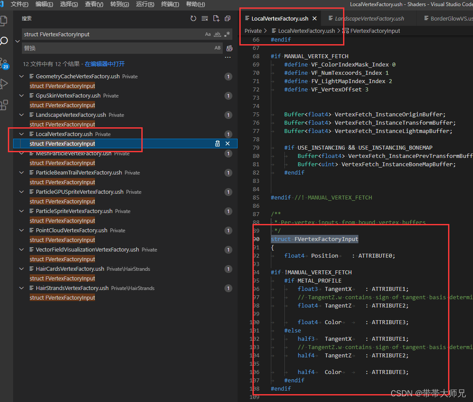This screenshot has width=473, height=402.
Task: Collapse LandscapeVertexFactory.ush results
Action: (x=21, y=115)
